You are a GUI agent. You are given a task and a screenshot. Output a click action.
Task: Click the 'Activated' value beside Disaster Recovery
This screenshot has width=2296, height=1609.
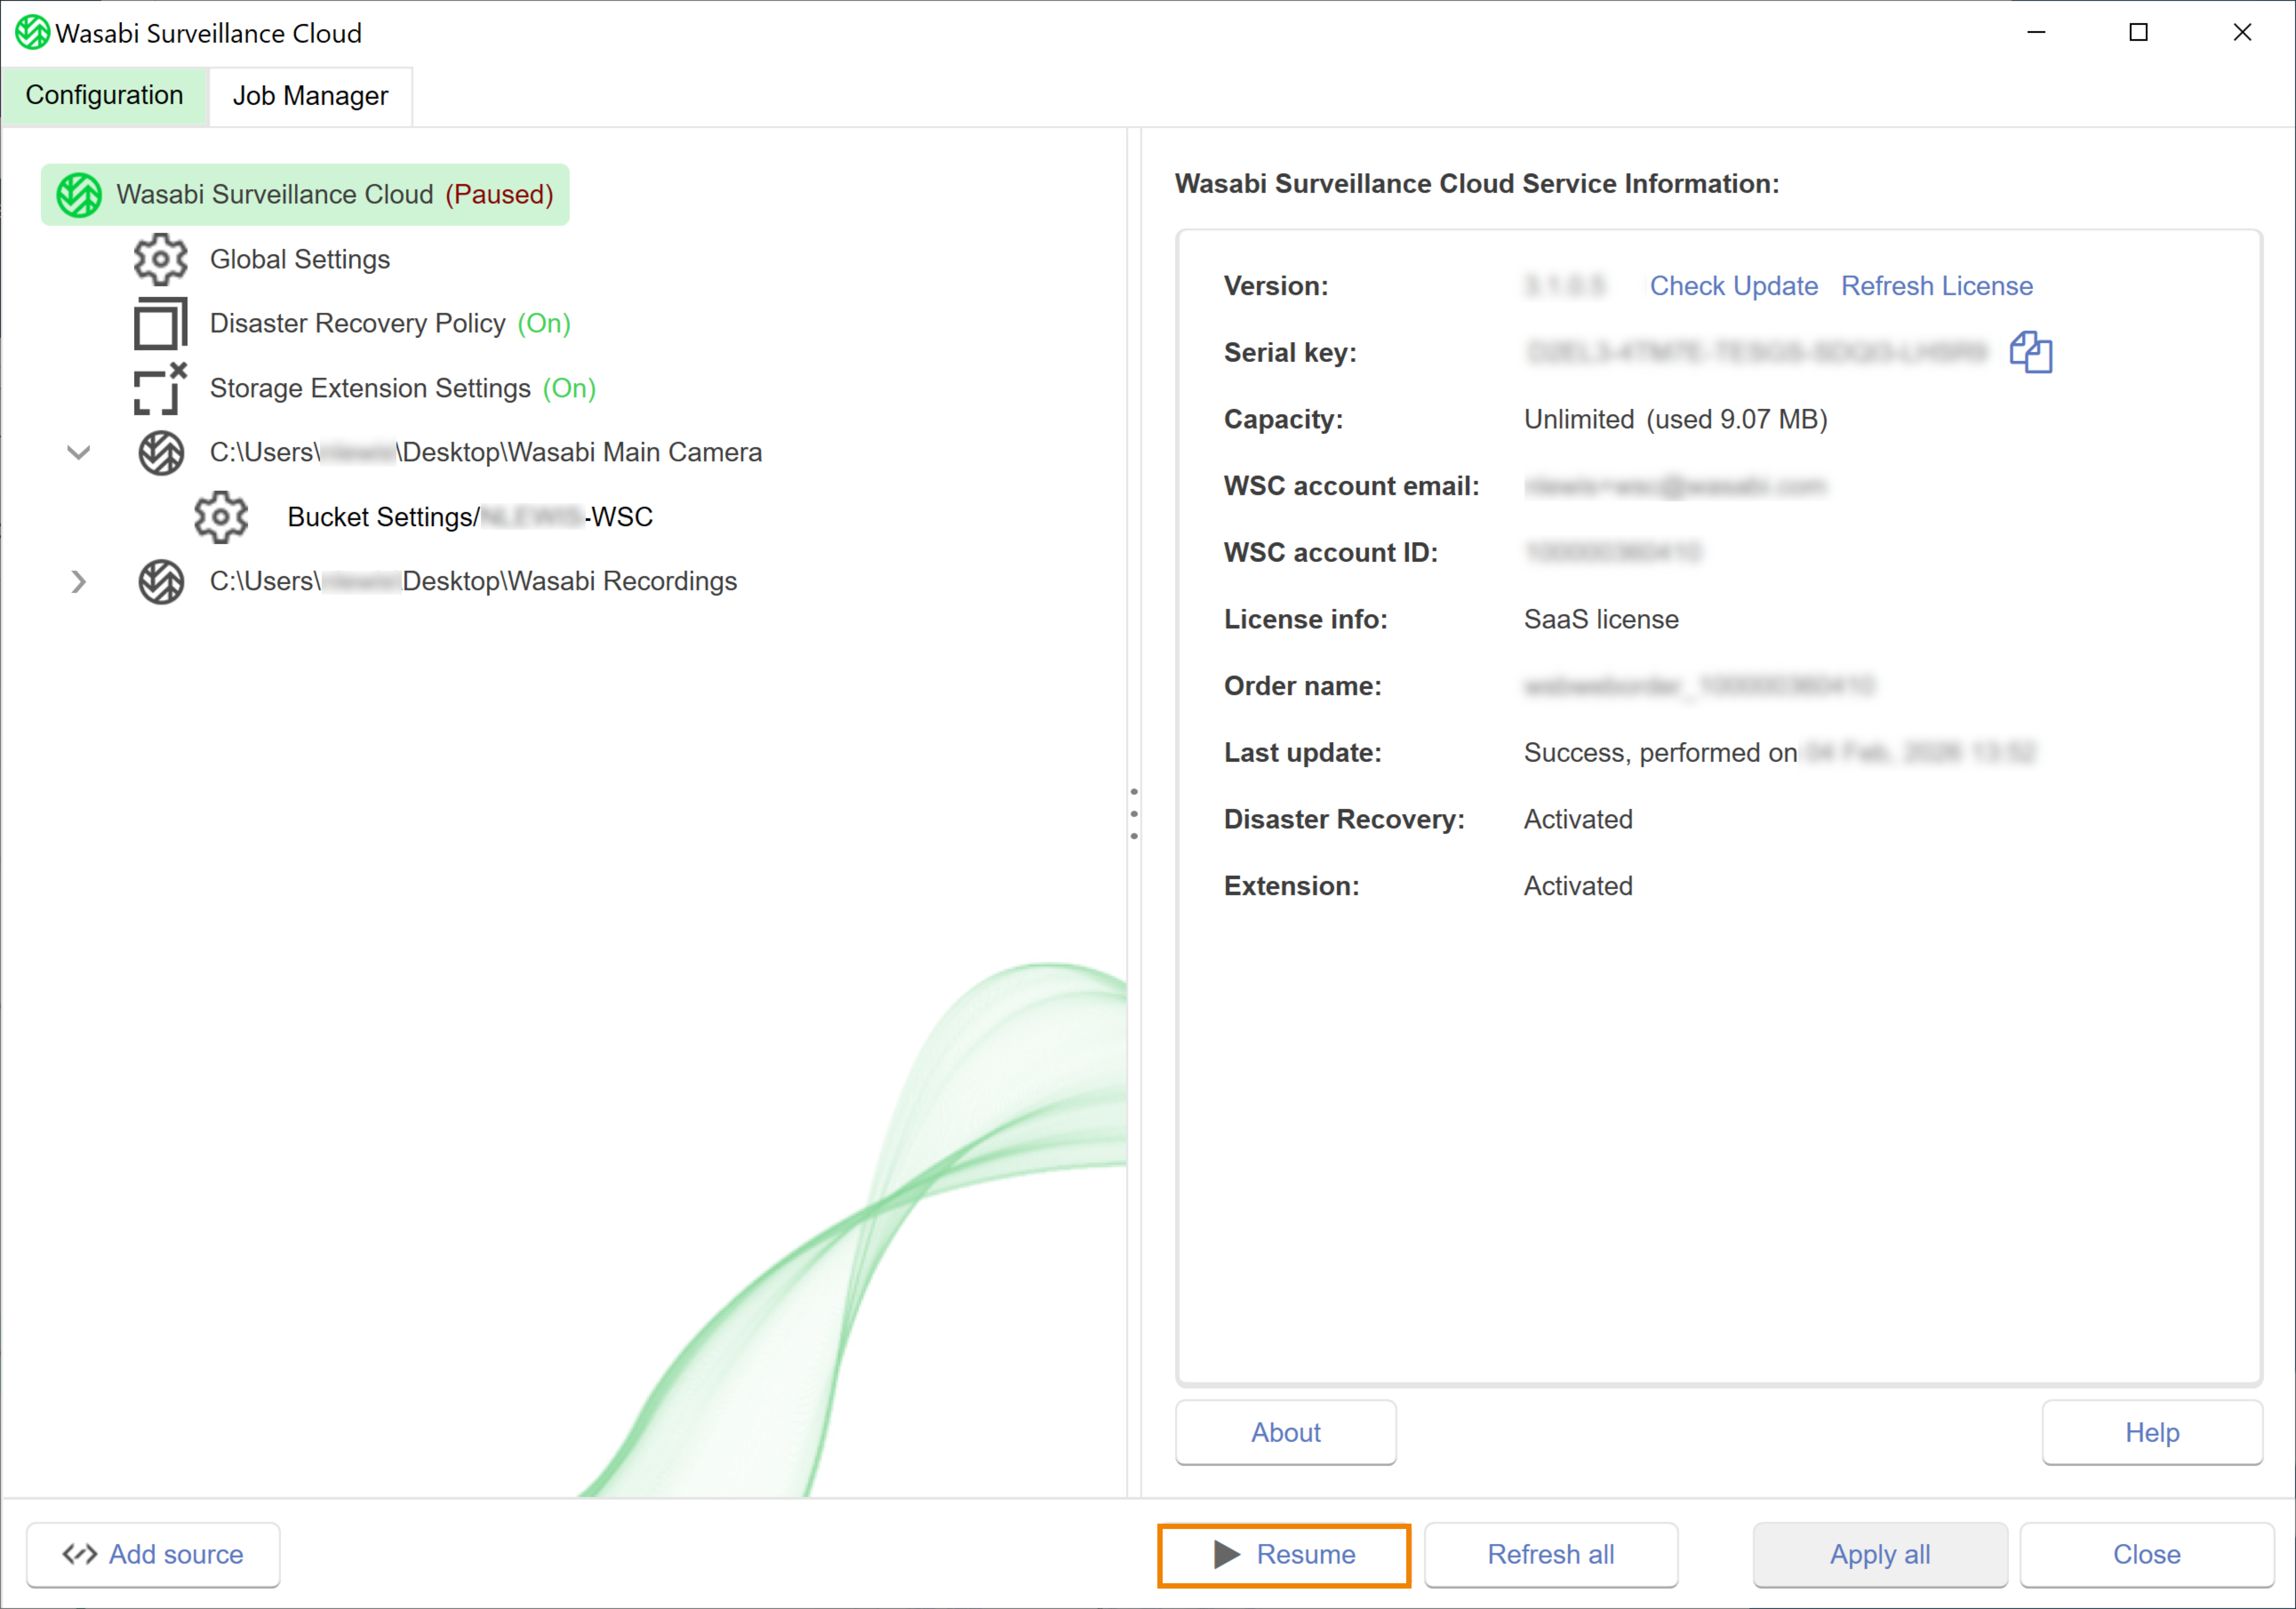click(x=1578, y=820)
